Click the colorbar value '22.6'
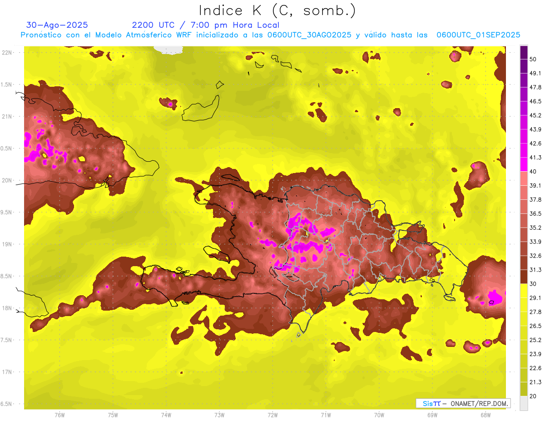The image size is (545, 421). pos(535,368)
